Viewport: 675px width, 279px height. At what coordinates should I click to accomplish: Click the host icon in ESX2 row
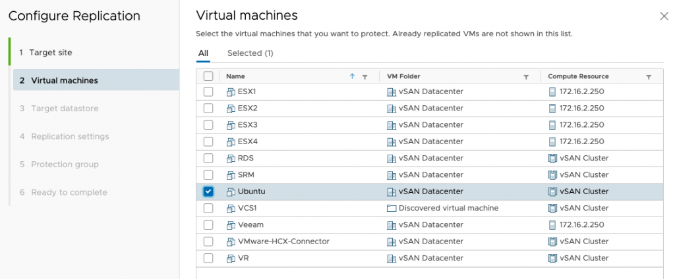point(552,109)
